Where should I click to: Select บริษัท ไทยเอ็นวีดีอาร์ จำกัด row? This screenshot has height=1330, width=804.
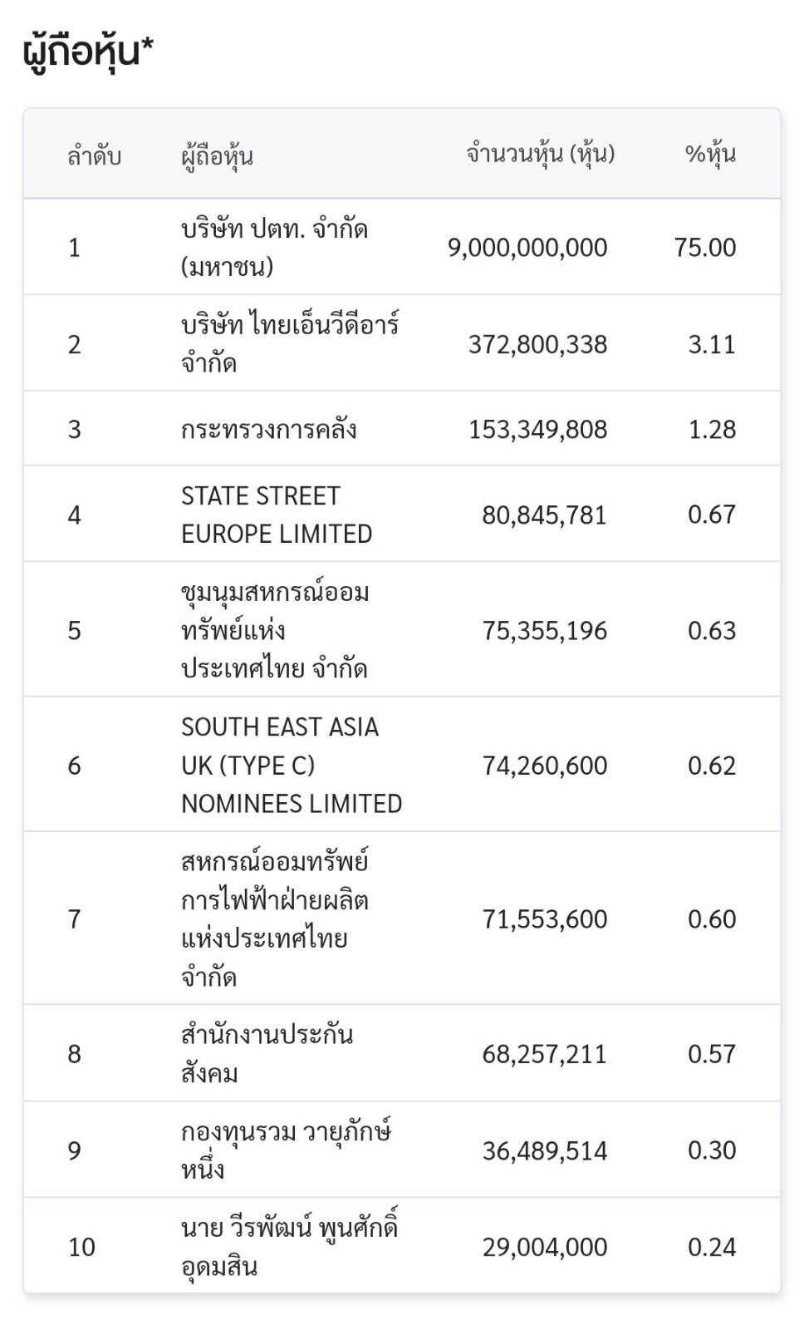pos(402,343)
